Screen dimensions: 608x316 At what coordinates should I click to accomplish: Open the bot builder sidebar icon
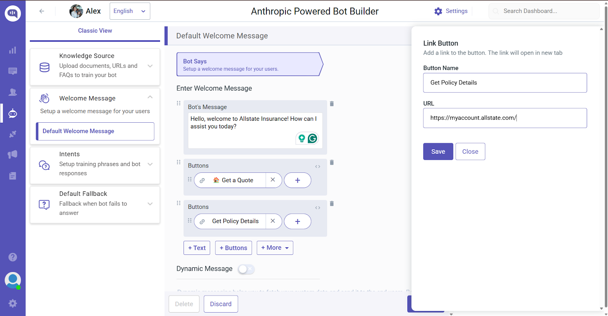coord(13,113)
